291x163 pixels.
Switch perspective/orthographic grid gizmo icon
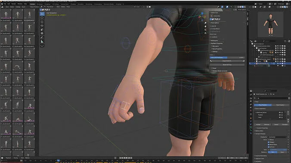pyautogui.click(x=205, y=33)
